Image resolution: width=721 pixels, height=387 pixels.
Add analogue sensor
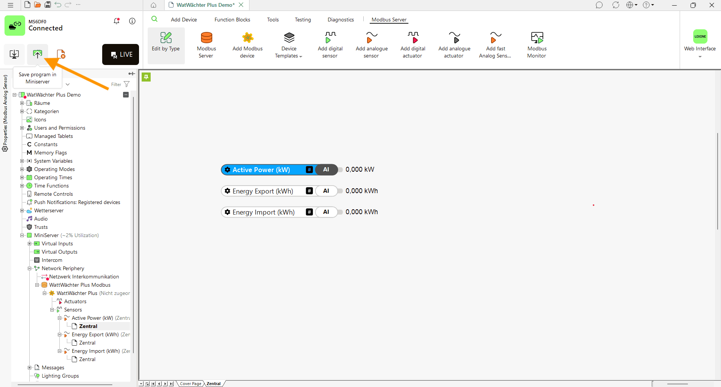point(372,45)
